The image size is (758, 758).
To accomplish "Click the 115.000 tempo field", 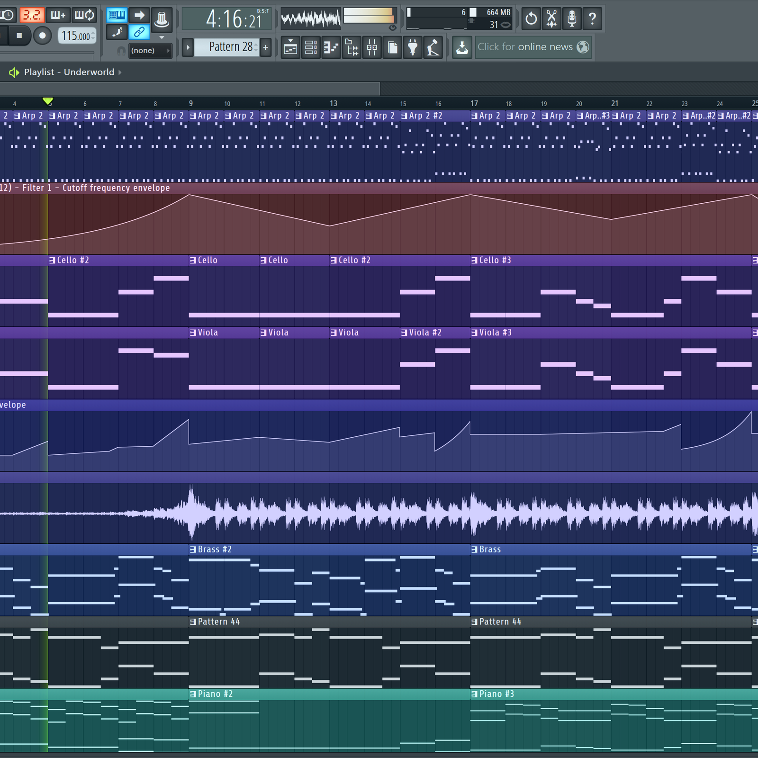I will click(x=77, y=36).
